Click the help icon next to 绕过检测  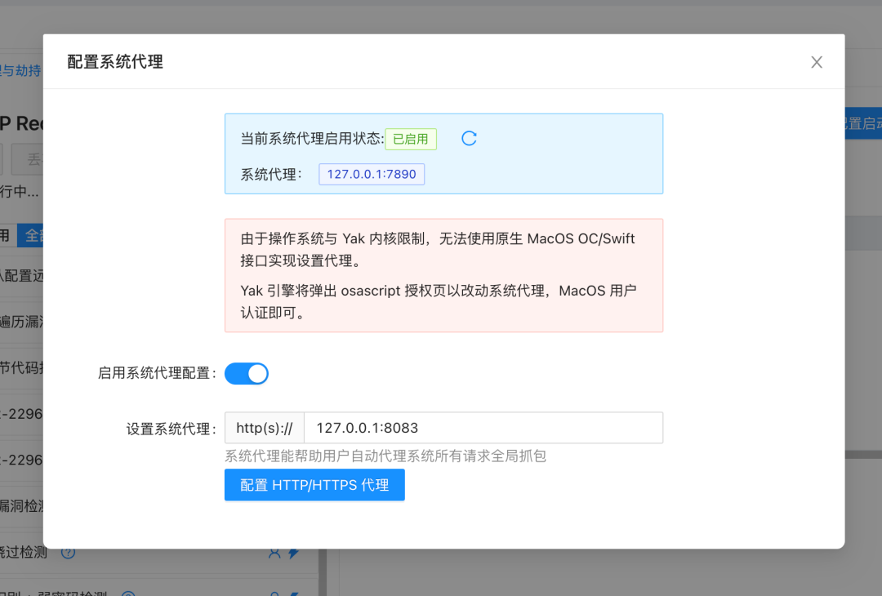[69, 553]
